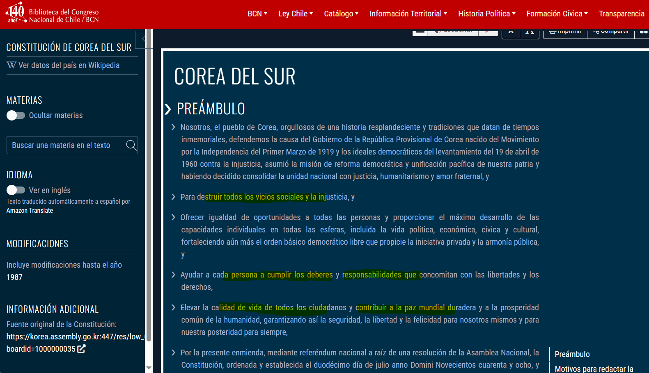This screenshot has width=649, height=373.
Task: Jump to 'Motivos para redactar la' index entry
Action: [594, 369]
